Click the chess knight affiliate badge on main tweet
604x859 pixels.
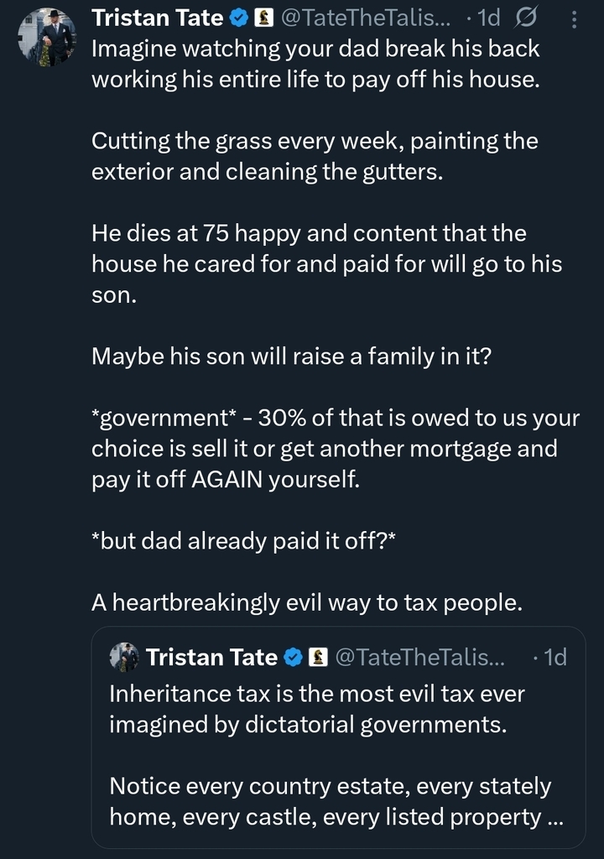[x=263, y=17]
